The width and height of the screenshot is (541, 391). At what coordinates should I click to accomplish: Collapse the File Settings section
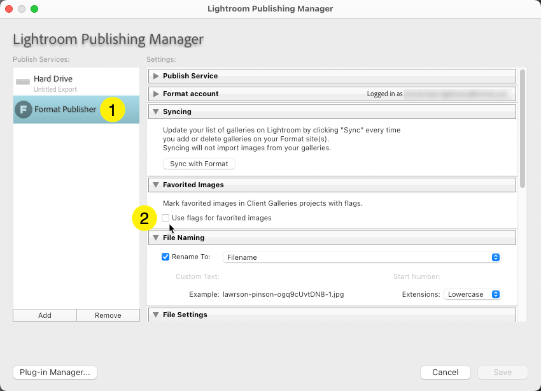click(155, 315)
